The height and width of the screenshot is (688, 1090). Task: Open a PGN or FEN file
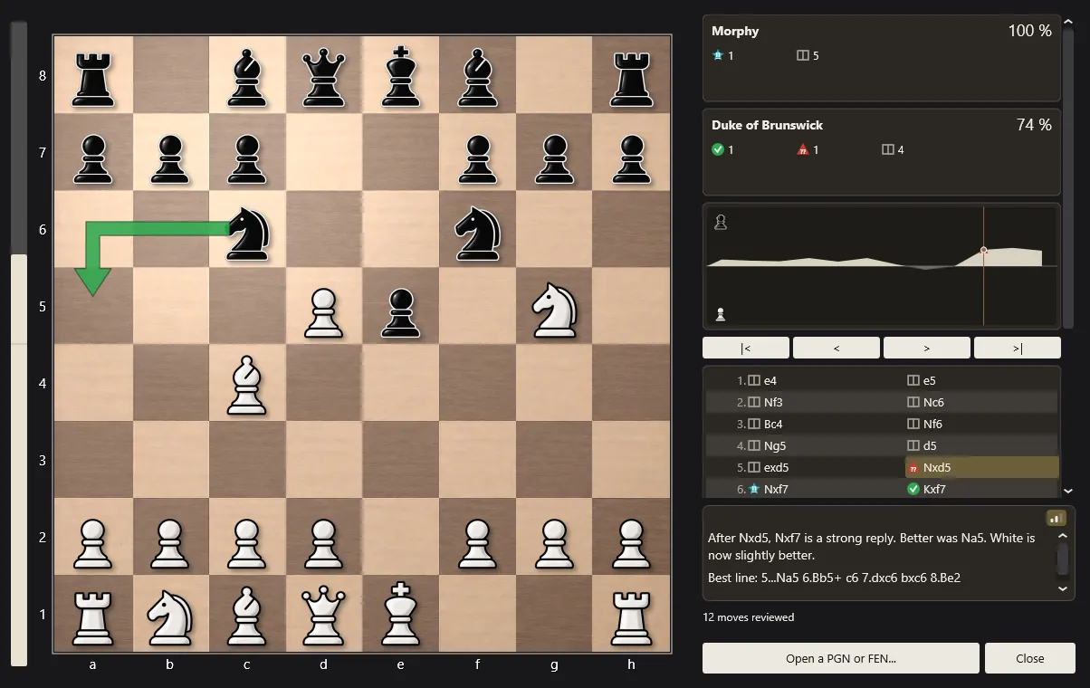click(x=841, y=658)
